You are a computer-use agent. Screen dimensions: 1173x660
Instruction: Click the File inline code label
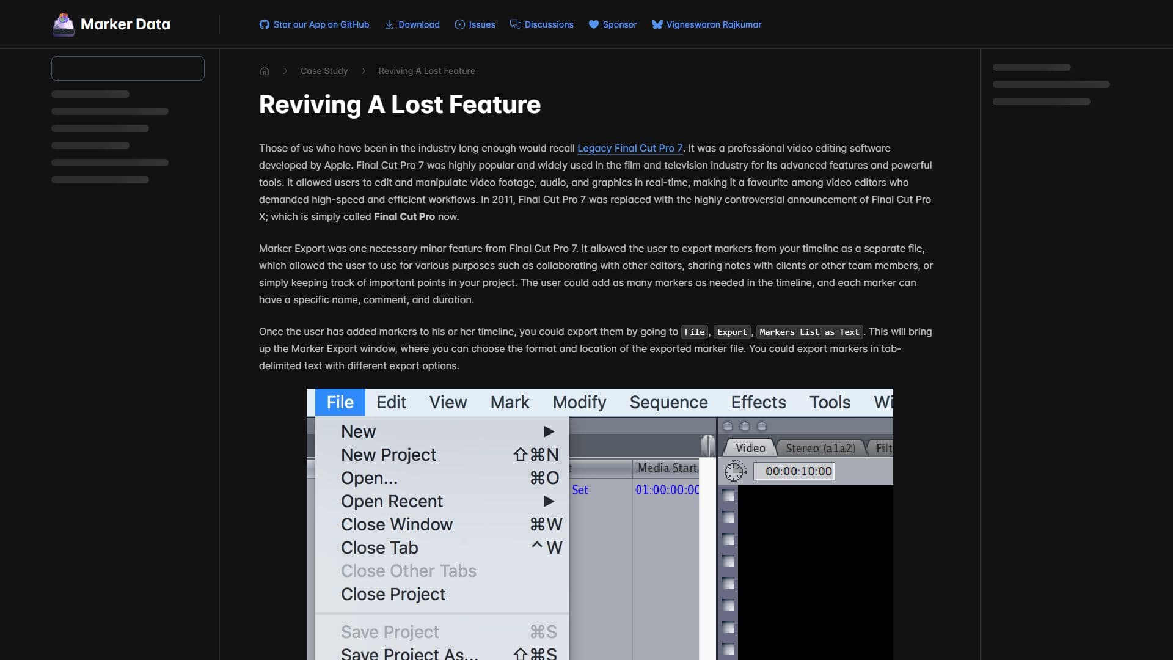pyautogui.click(x=695, y=332)
